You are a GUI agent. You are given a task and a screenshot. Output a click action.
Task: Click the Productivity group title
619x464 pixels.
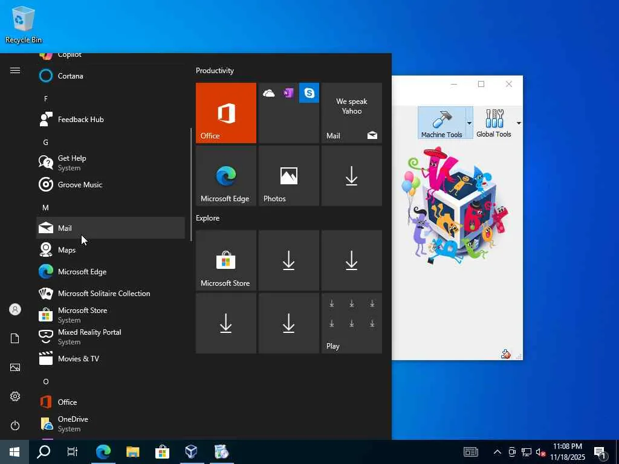pyautogui.click(x=215, y=71)
